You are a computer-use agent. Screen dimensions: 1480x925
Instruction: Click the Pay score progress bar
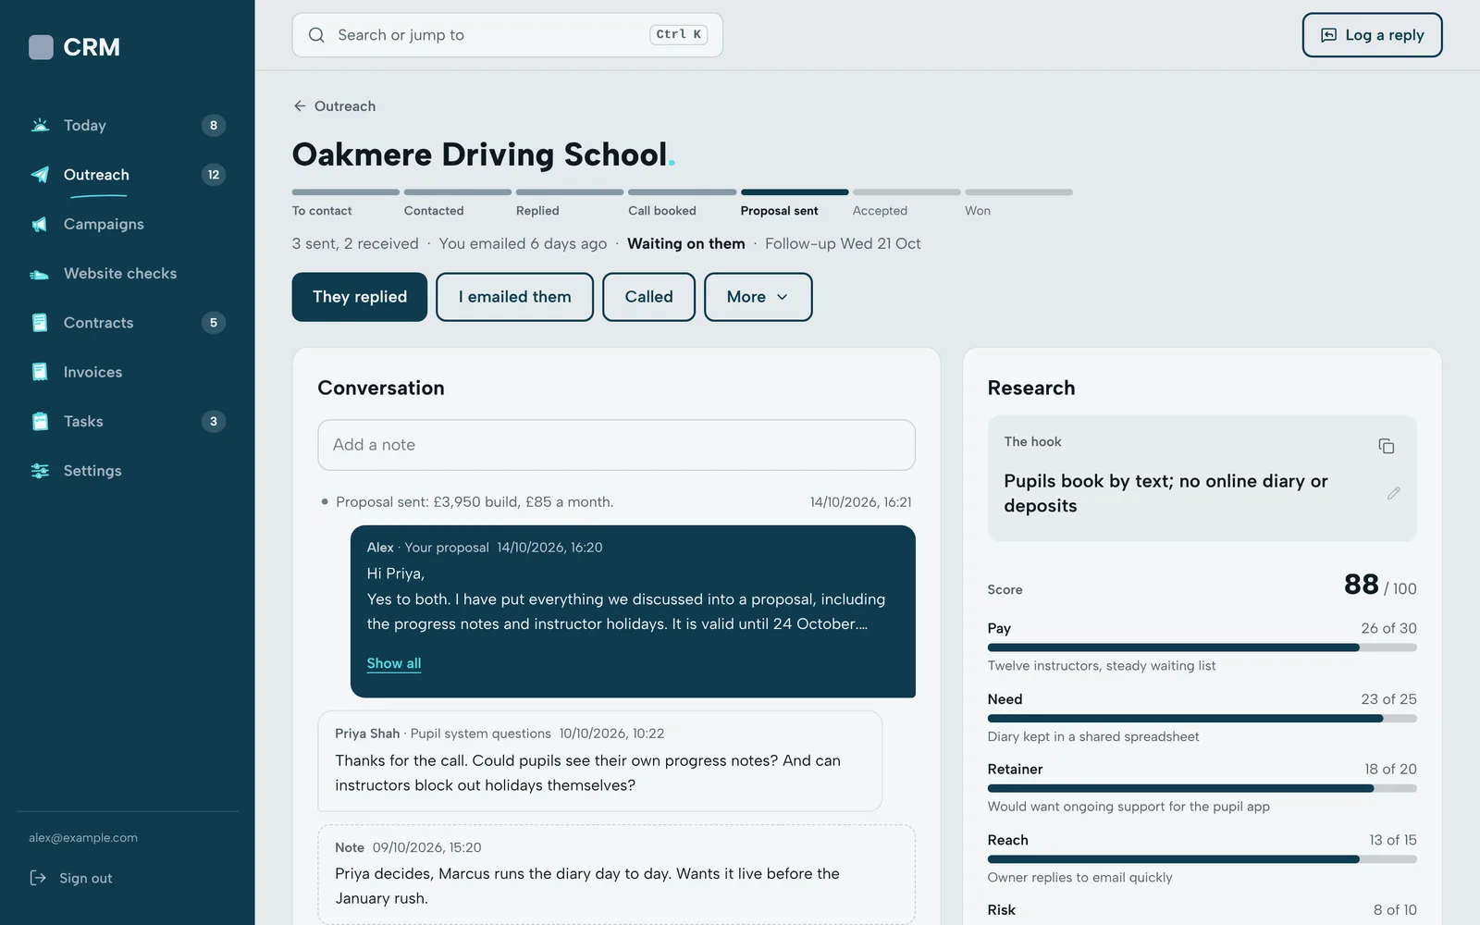coord(1202,647)
